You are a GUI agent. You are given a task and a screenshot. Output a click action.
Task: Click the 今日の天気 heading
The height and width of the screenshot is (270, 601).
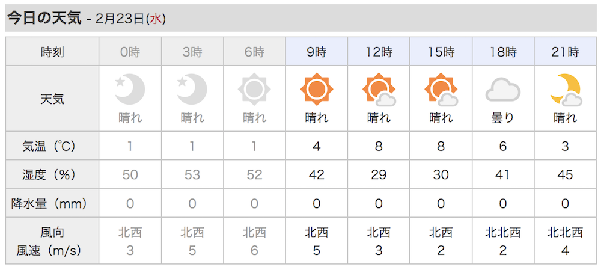point(45,18)
